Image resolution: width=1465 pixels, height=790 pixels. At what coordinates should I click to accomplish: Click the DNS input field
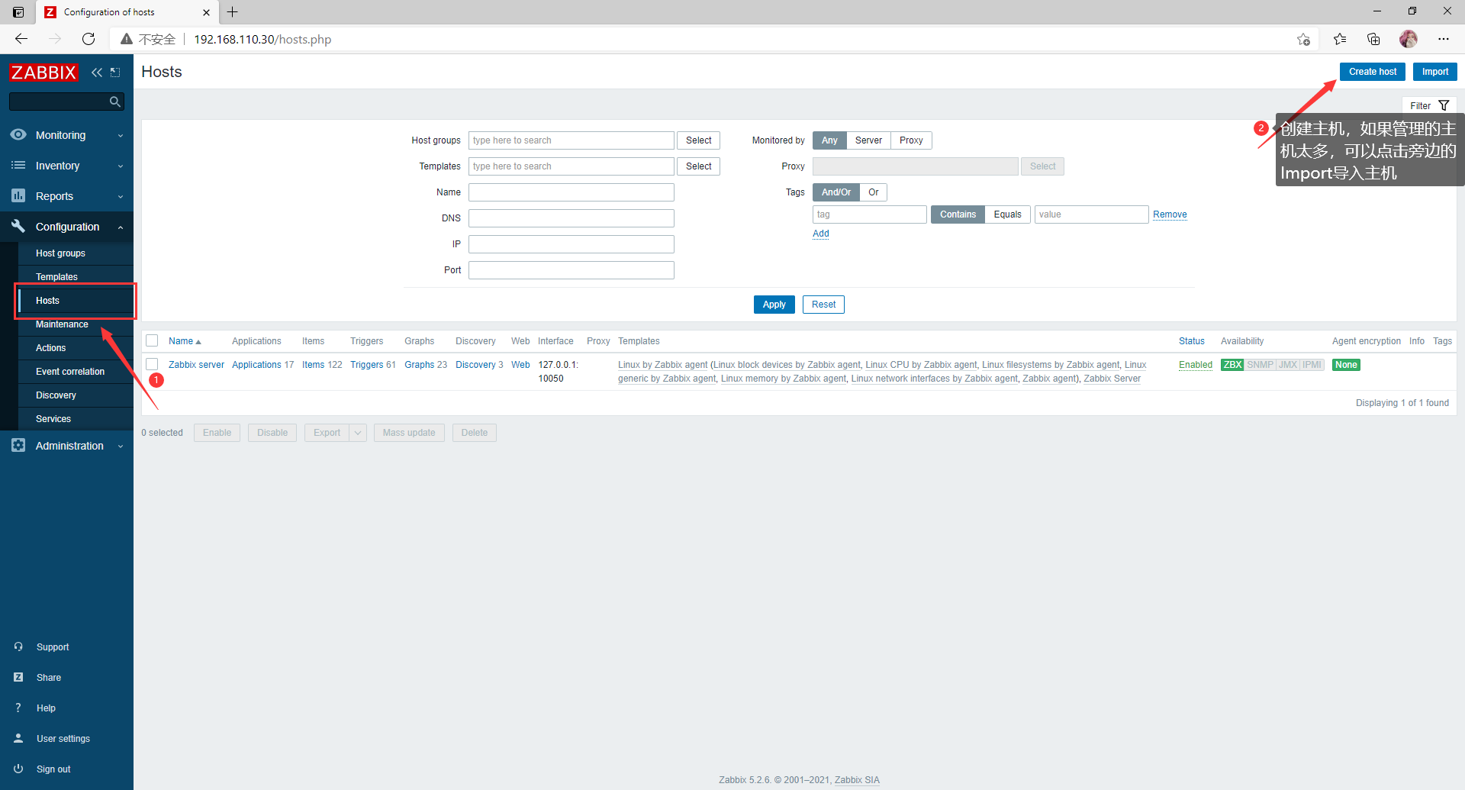tap(572, 218)
